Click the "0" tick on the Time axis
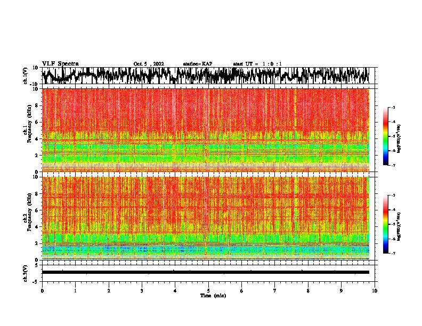The width and height of the screenshot is (422, 326). (42, 291)
